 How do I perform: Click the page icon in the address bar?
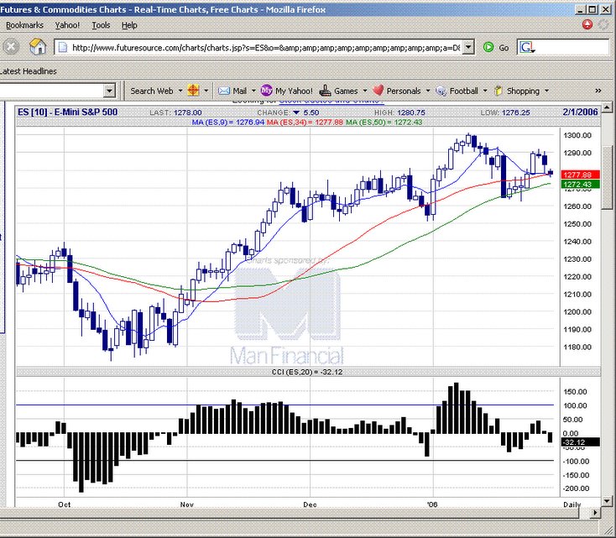click(x=62, y=48)
